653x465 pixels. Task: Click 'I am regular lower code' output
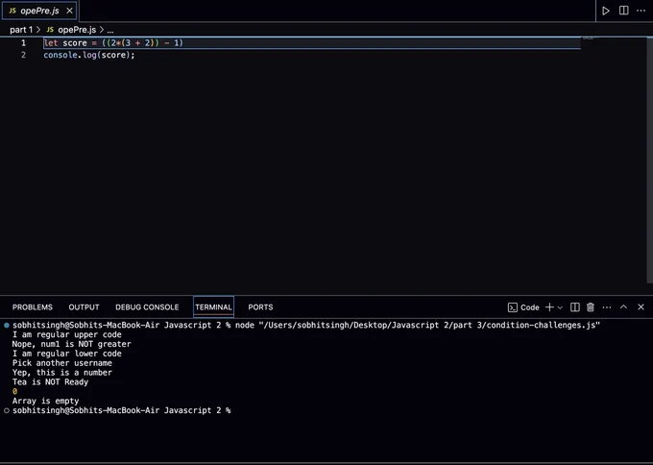point(67,354)
